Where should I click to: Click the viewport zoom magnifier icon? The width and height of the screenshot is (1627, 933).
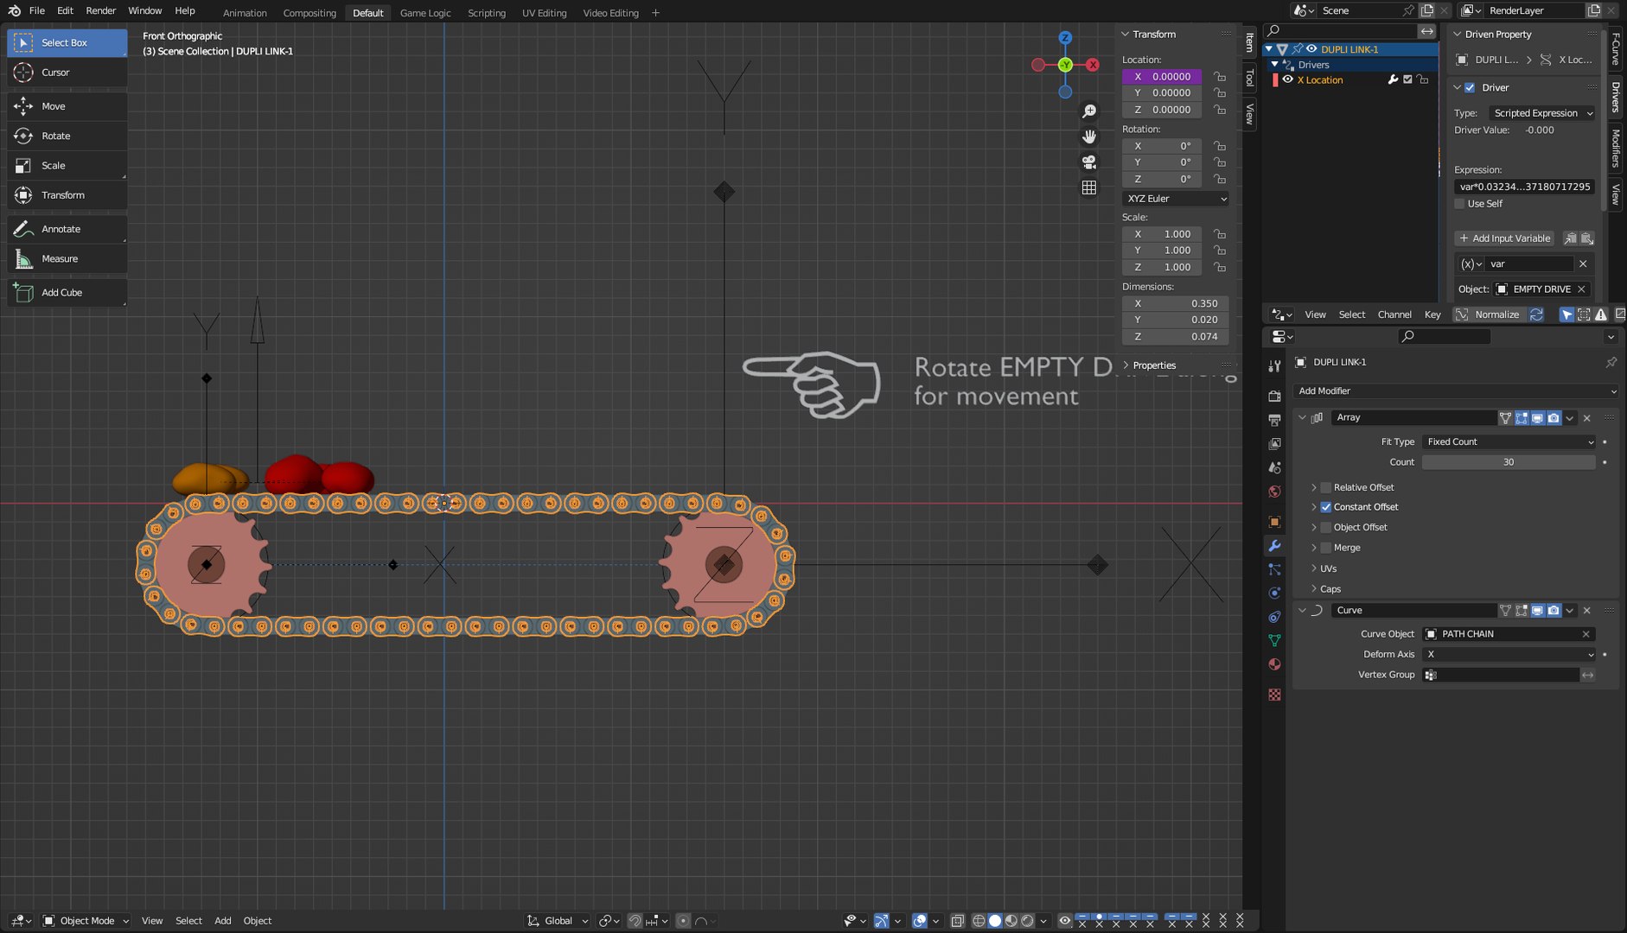tap(1089, 111)
